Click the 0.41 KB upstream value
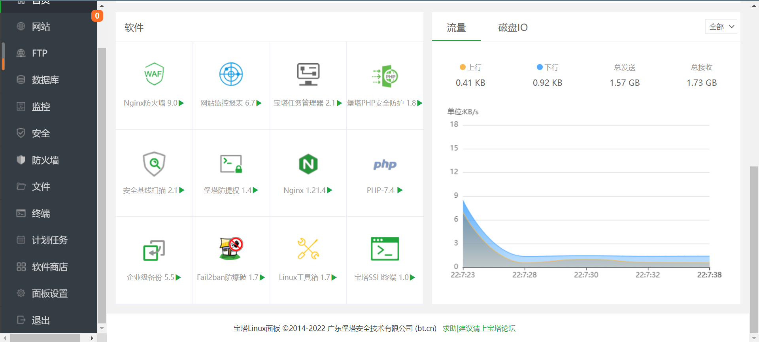This screenshot has width=759, height=342. pos(470,83)
